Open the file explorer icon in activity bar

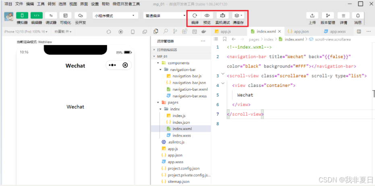[x=156, y=31]
